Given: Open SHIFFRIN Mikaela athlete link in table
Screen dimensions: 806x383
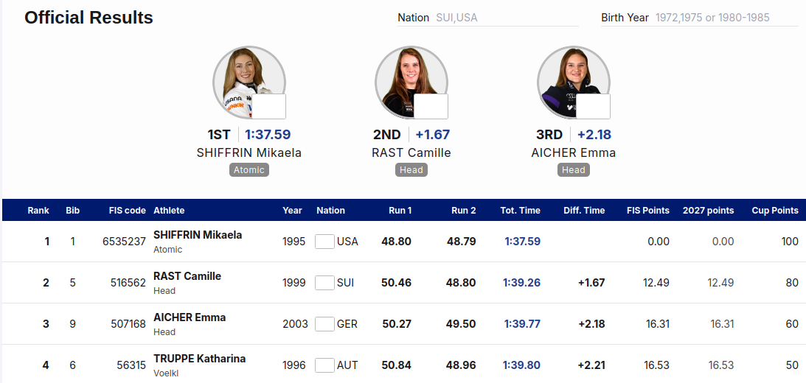Looking at the screenshot, I should 198,235.
